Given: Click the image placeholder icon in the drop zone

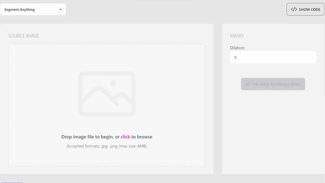Looking at the screenshot, I should click(x=107, y=93).
